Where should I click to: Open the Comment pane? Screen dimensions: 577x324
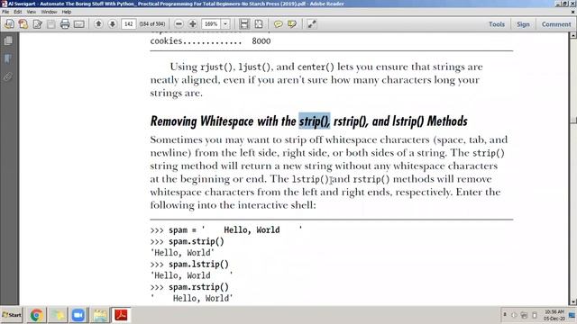pyautogui.click(x=556, y=24)
